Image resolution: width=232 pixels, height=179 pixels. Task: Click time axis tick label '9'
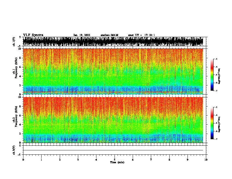[187, 160]
